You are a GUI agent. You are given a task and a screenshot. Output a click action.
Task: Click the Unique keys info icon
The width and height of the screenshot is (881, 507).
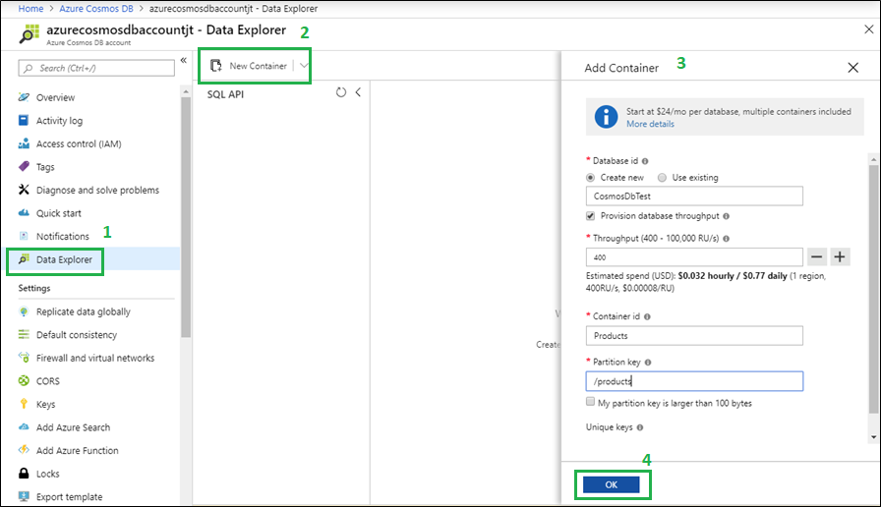(x=640, y=427)
